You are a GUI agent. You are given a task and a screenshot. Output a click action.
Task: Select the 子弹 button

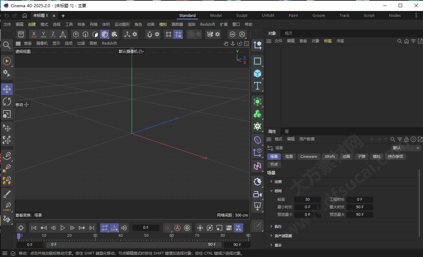point(362,156)
